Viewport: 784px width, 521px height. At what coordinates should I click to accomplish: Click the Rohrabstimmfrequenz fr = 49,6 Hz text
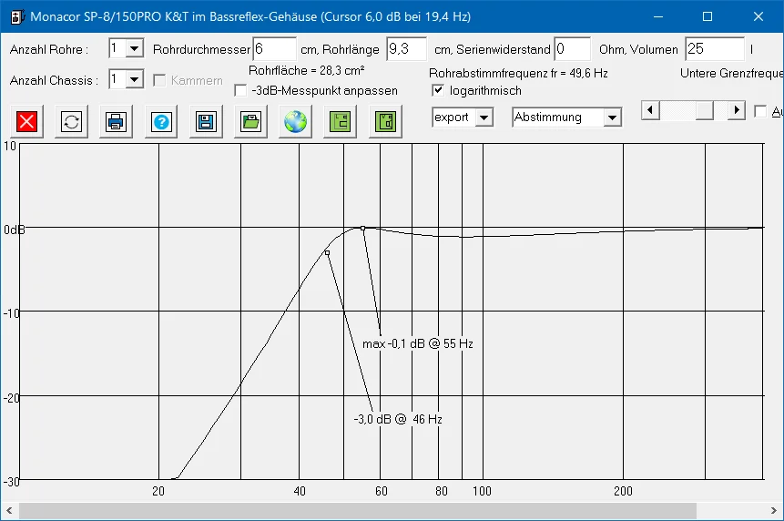[x=518, y=74]
